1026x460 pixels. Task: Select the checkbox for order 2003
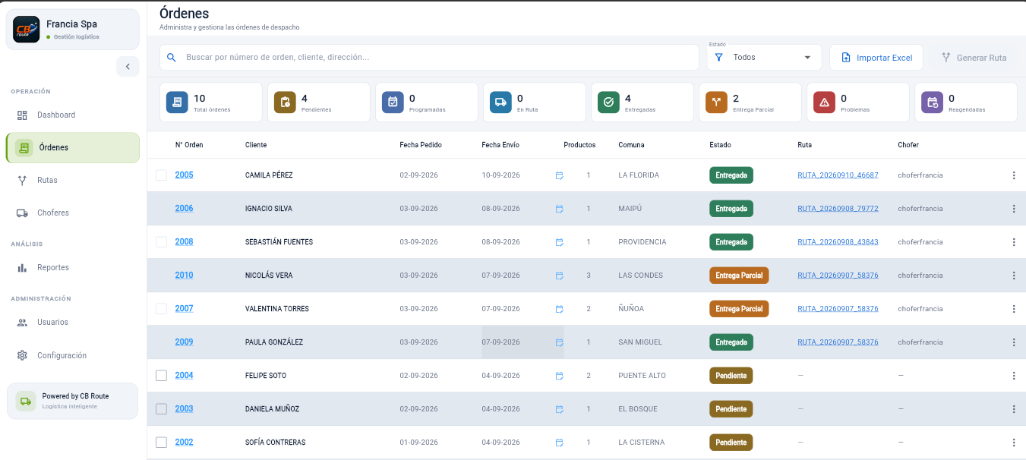click(x=161, y=409)
